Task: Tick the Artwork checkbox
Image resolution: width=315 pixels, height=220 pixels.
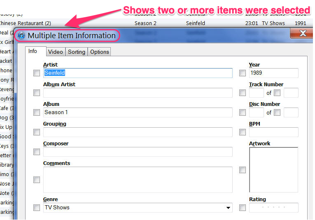Action: point(243,170)
